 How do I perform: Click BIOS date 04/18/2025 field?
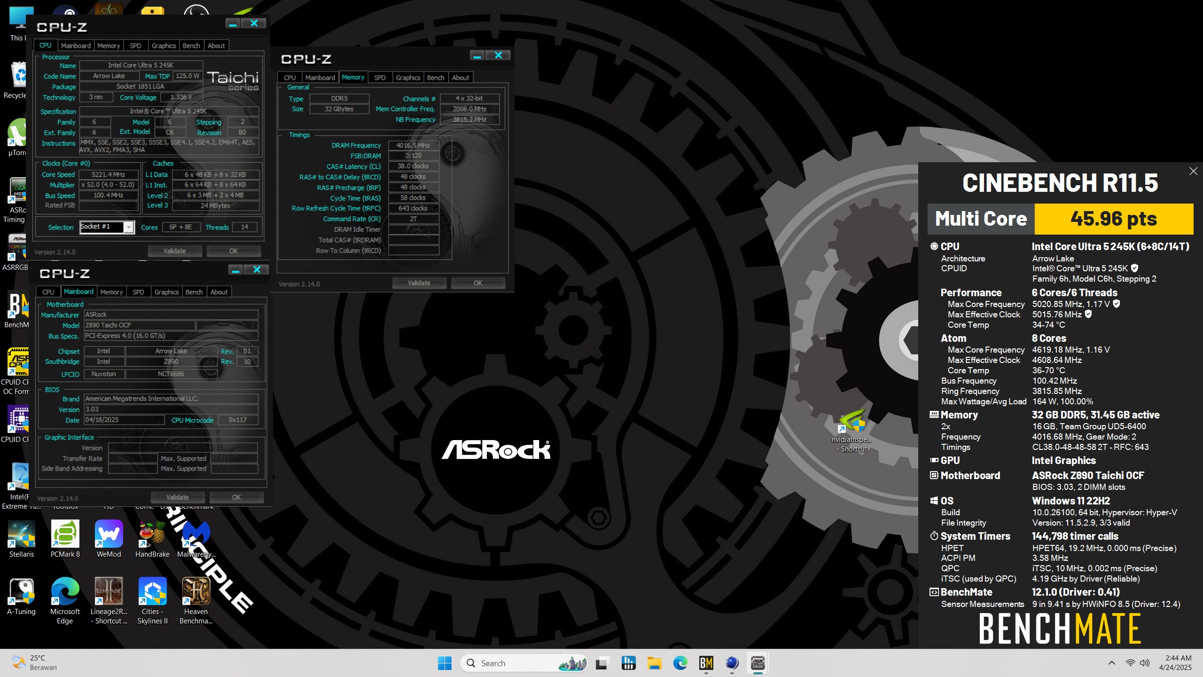[124, 420]
